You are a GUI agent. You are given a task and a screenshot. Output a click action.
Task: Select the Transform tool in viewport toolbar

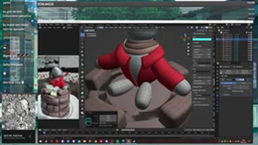click(82, 56)
